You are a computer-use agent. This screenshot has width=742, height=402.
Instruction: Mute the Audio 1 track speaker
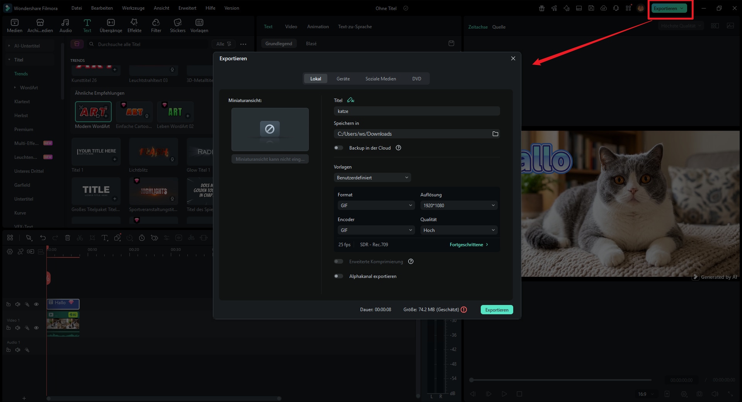click(18, 350)
